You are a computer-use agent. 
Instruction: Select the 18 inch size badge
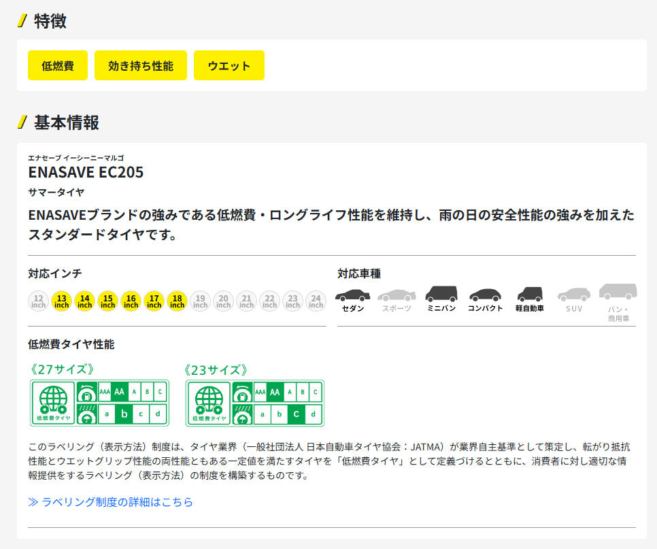pos(178,301)
